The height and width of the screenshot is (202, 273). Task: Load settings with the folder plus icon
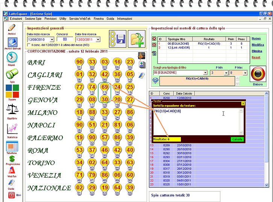tap(136, 39)
